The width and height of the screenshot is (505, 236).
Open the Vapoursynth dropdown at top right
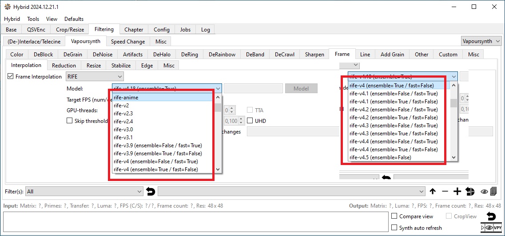481,41
